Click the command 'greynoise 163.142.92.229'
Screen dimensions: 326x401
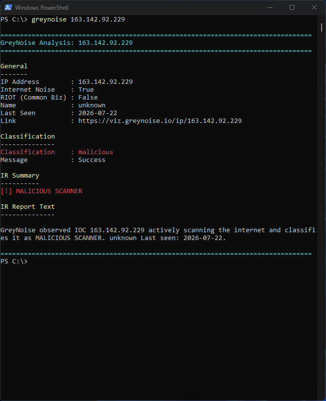point(78,20)
